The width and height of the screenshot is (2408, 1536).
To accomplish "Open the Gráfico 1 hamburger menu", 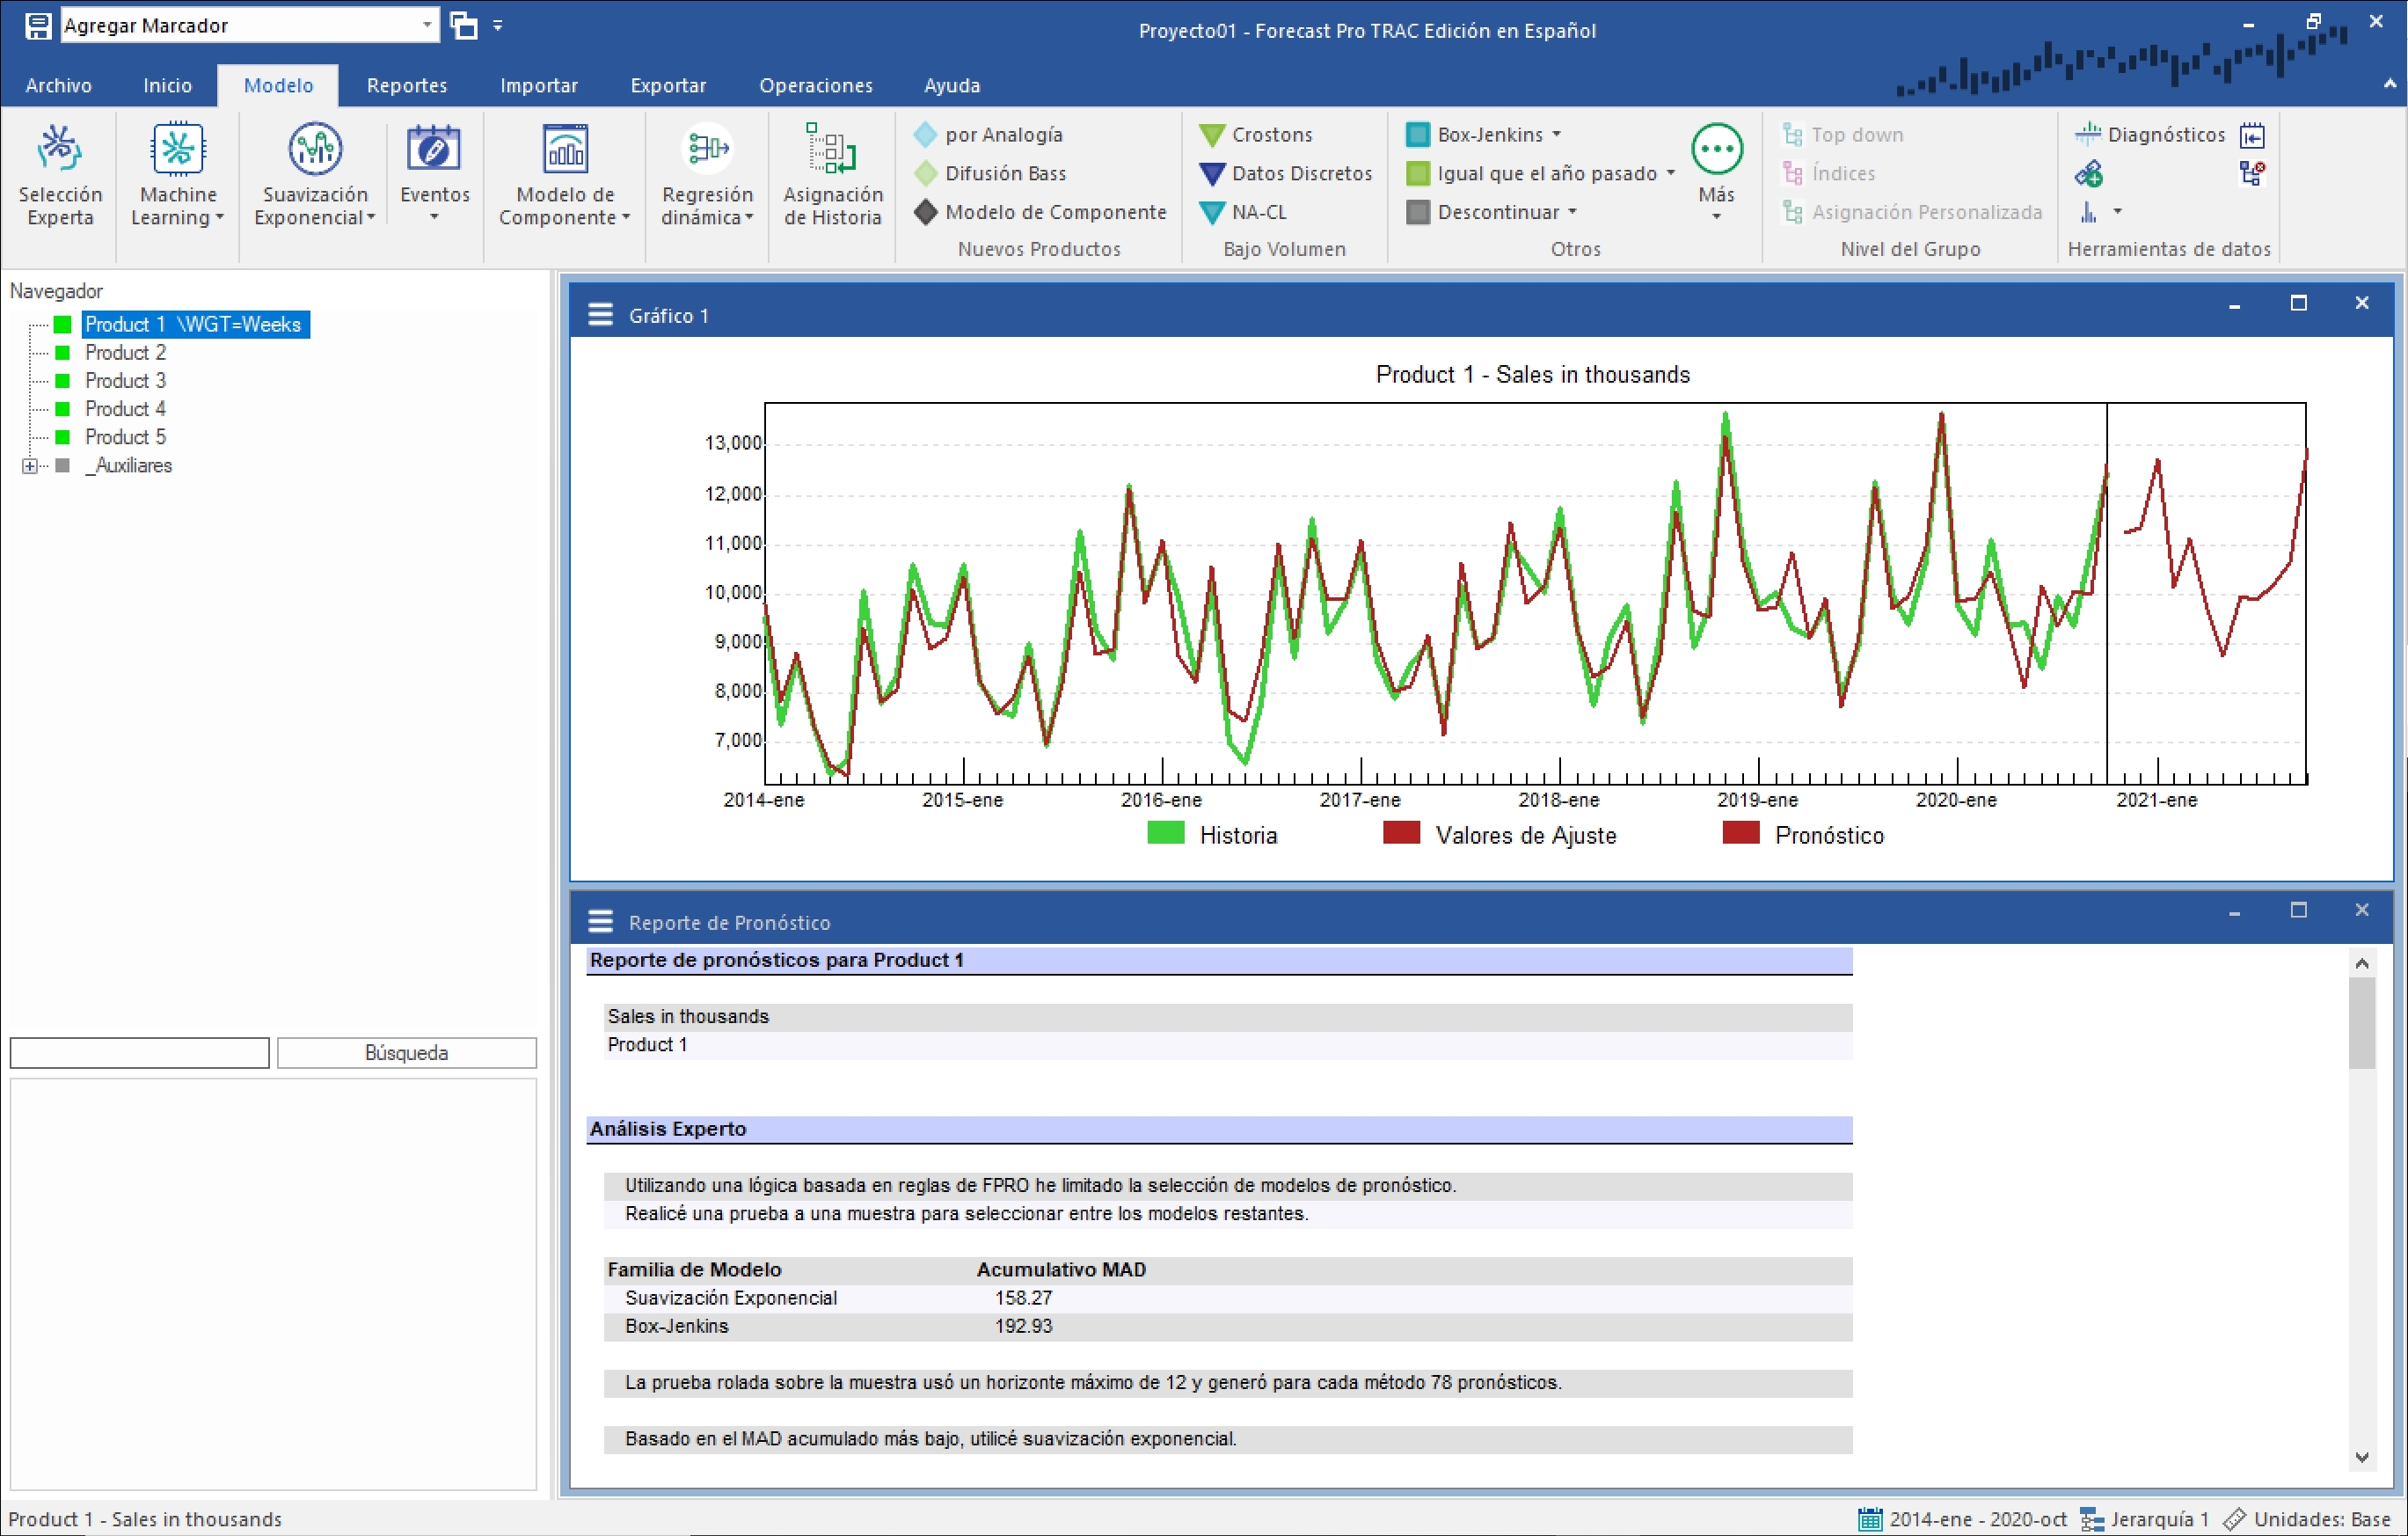I will 600,315.
